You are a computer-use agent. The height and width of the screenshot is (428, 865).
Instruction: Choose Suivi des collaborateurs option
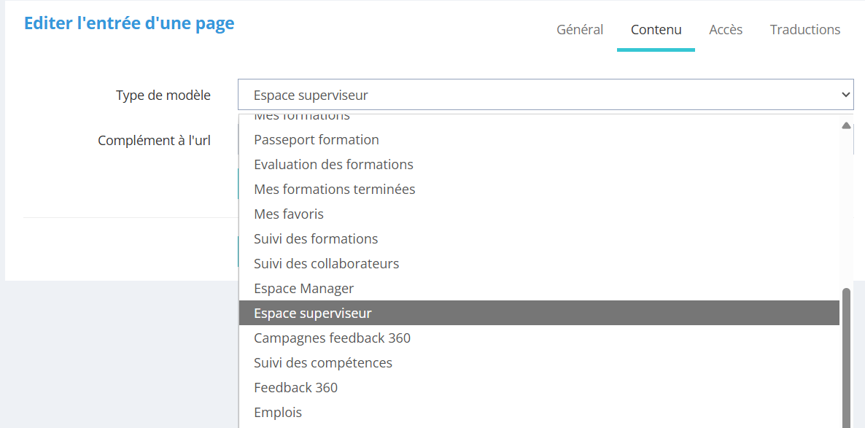pos(326,264)
